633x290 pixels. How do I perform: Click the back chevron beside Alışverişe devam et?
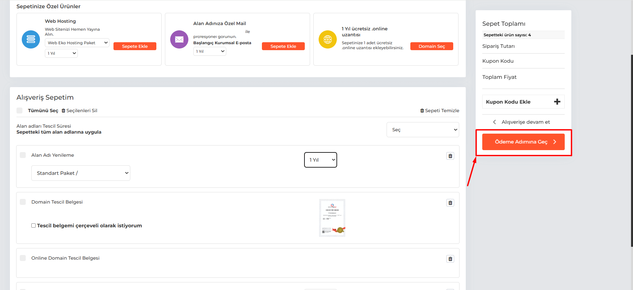pyautogui.click(x=494, y=122)
